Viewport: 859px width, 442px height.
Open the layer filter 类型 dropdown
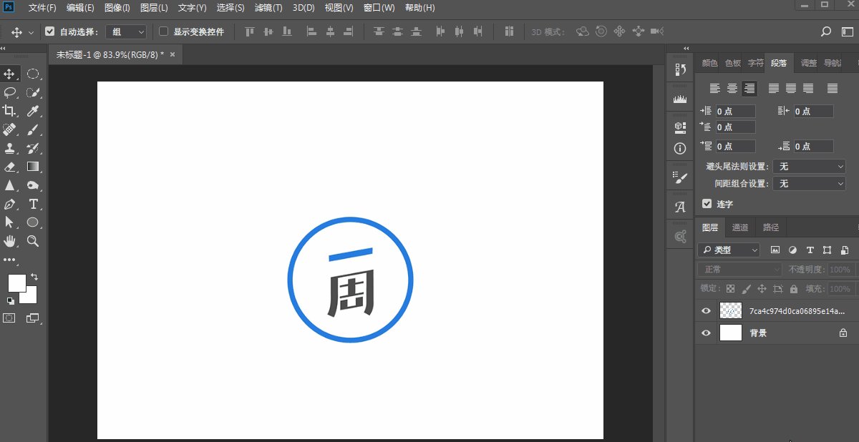tap(729, 250)
